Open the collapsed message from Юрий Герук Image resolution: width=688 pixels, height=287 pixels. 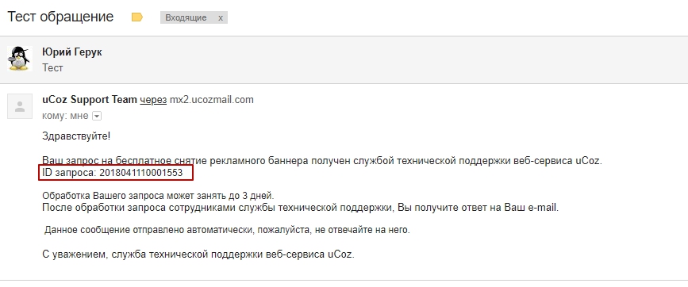[x=344, y=59]
